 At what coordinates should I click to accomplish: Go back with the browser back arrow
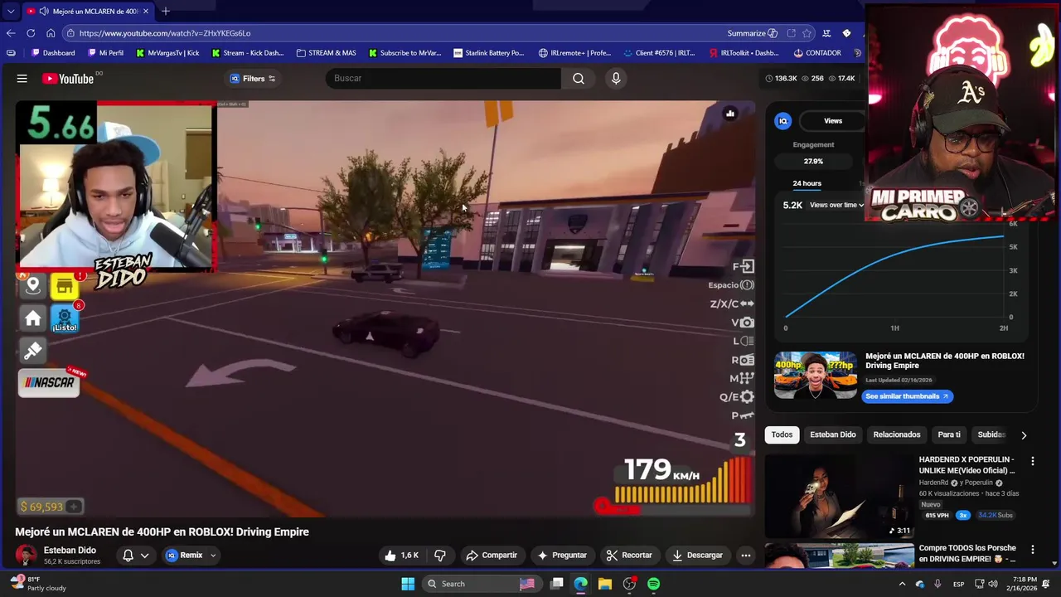[11, 33]
